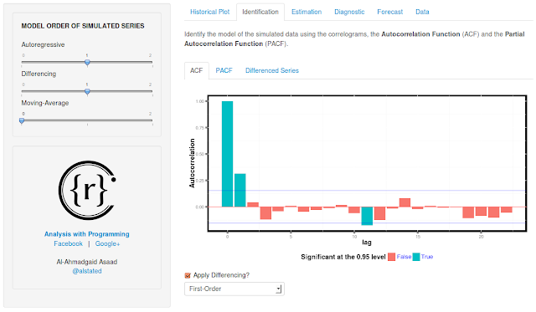Screen dimensions: 536x312
Task: Show the Differenced Series sub-tab
Action: [272, 70]
